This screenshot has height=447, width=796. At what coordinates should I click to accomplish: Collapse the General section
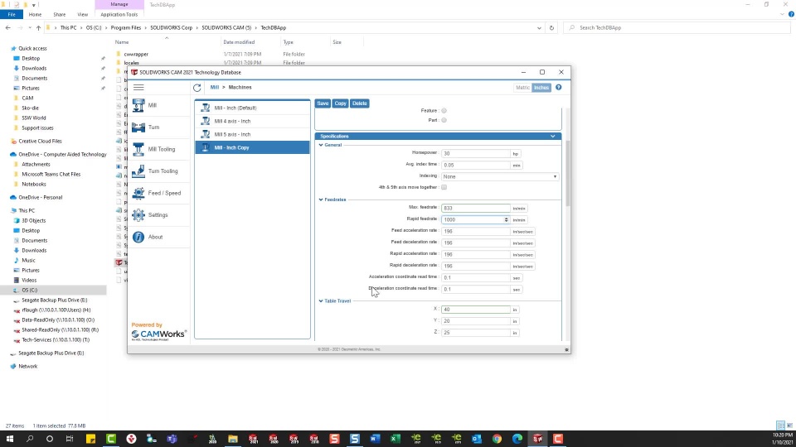[x=321, y=145]
